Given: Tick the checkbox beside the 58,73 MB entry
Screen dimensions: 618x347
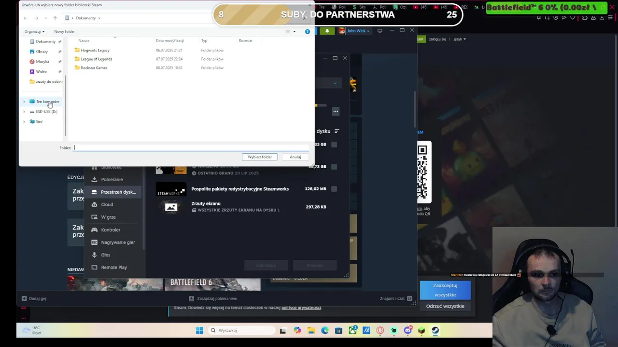Looking at the screenshot, I should click(334, 166).
